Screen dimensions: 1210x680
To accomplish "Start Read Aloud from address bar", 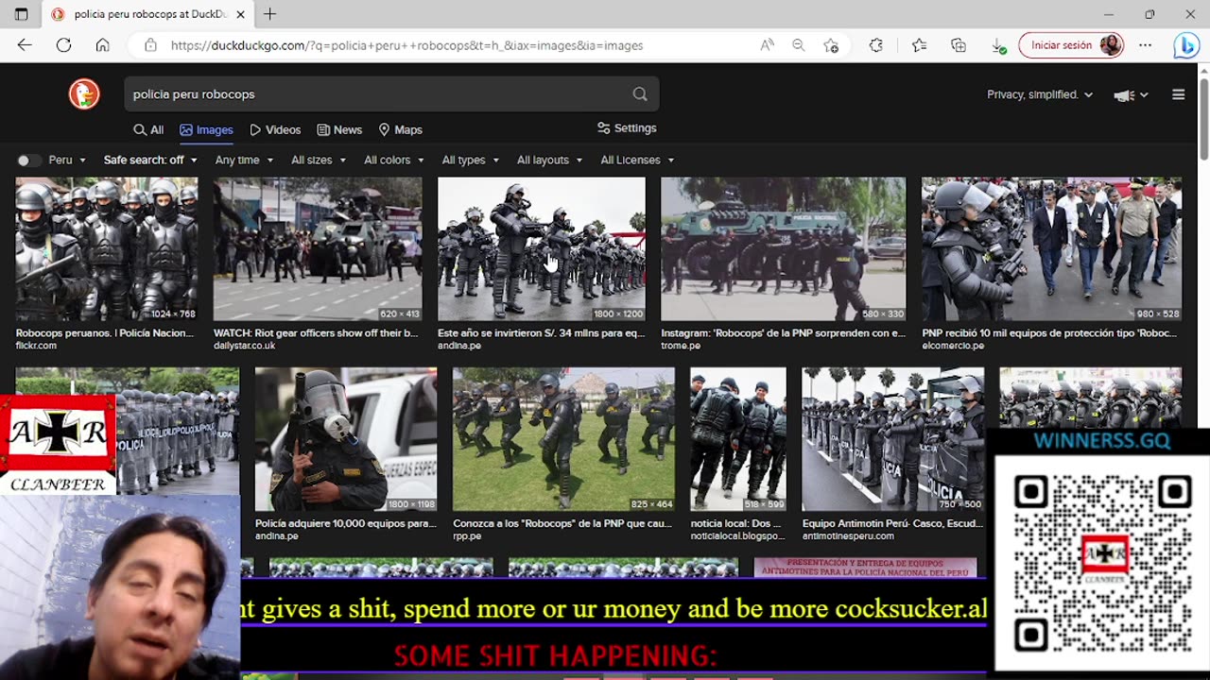I will click(767, 45).
